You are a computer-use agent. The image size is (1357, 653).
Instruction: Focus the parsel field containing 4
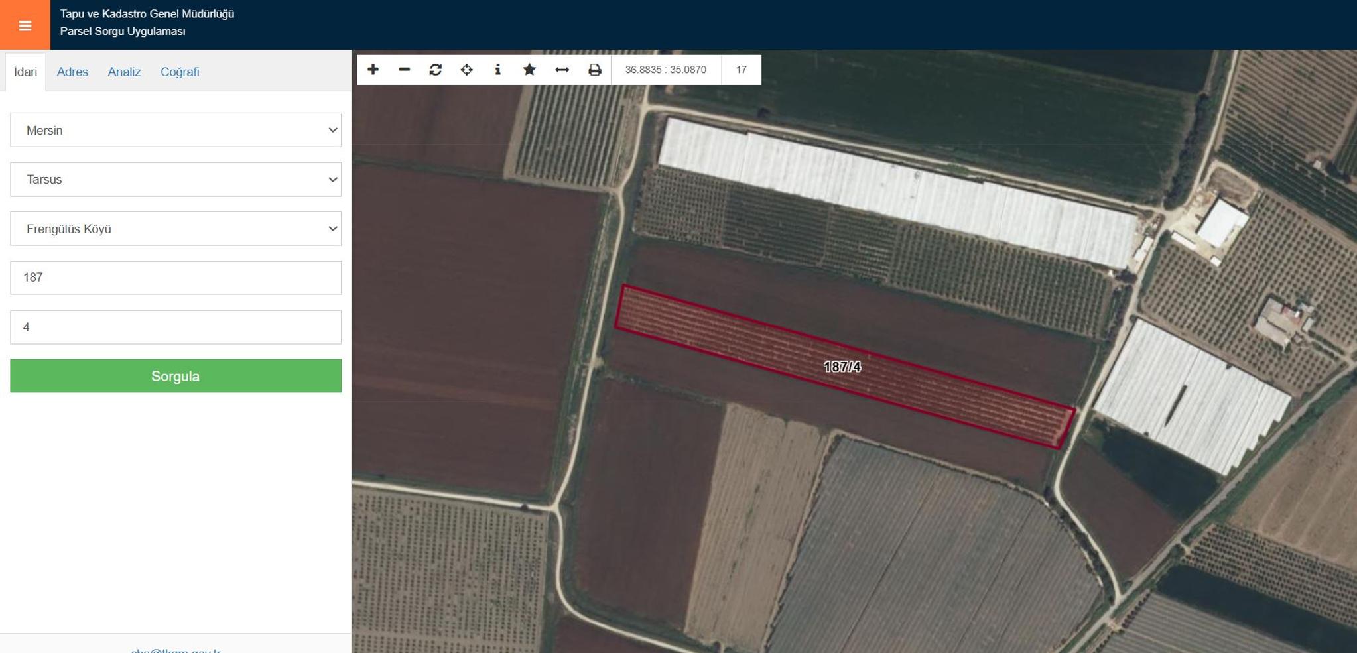point(176,327)
